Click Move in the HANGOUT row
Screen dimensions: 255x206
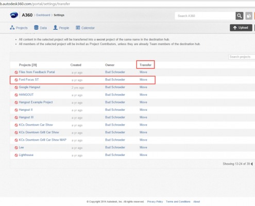(143, 95)
